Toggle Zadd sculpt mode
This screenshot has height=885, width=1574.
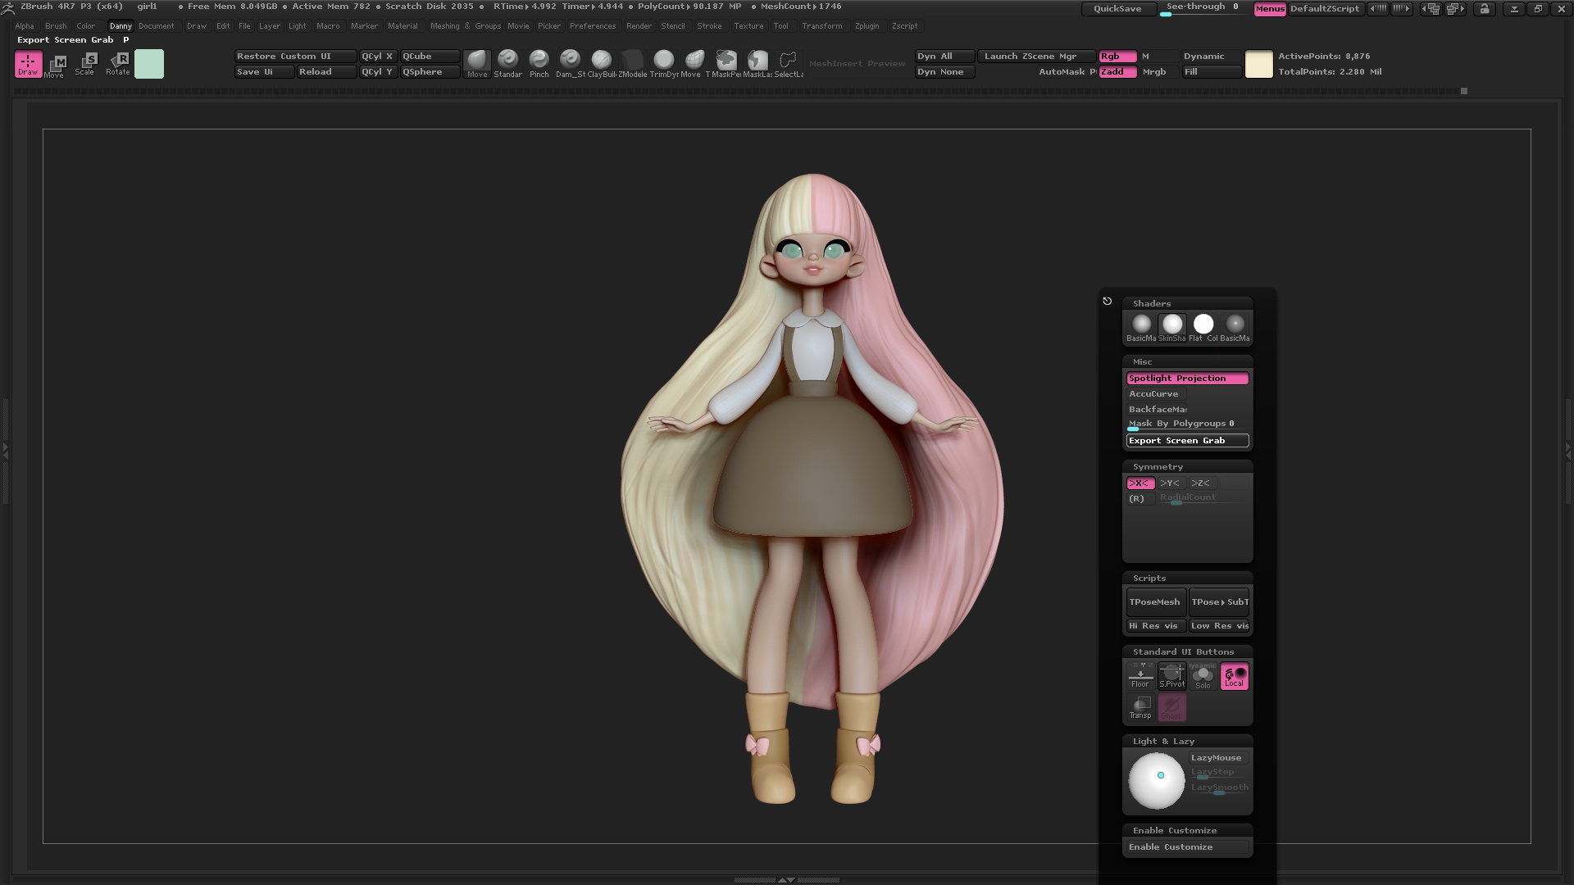(1117, 72)
